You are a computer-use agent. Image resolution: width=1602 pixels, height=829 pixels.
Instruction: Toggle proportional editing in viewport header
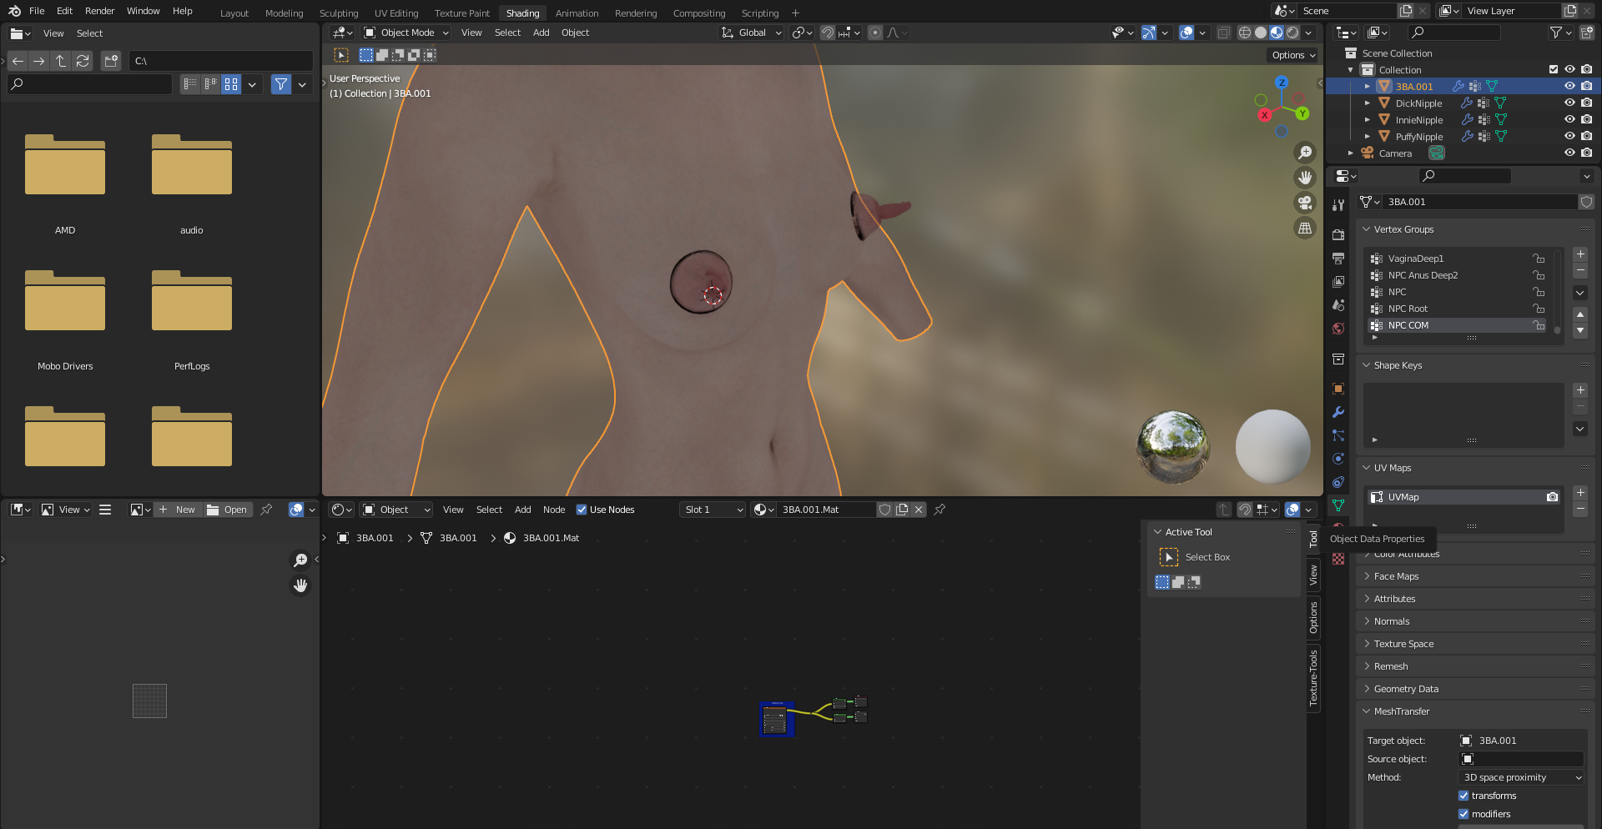pos(874,33)
